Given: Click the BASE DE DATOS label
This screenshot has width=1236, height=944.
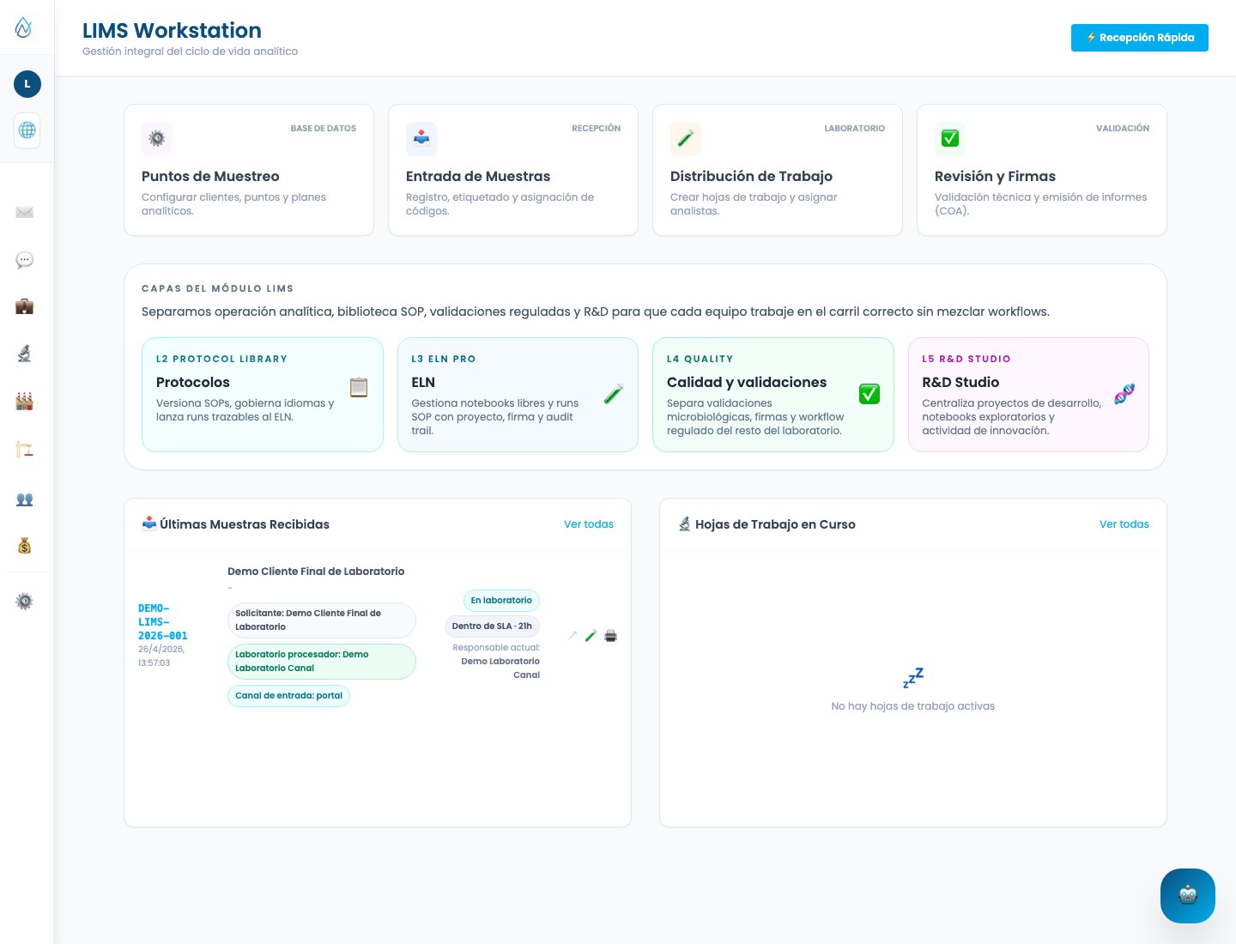Looking at the screenshot, I should pos(324,129).
